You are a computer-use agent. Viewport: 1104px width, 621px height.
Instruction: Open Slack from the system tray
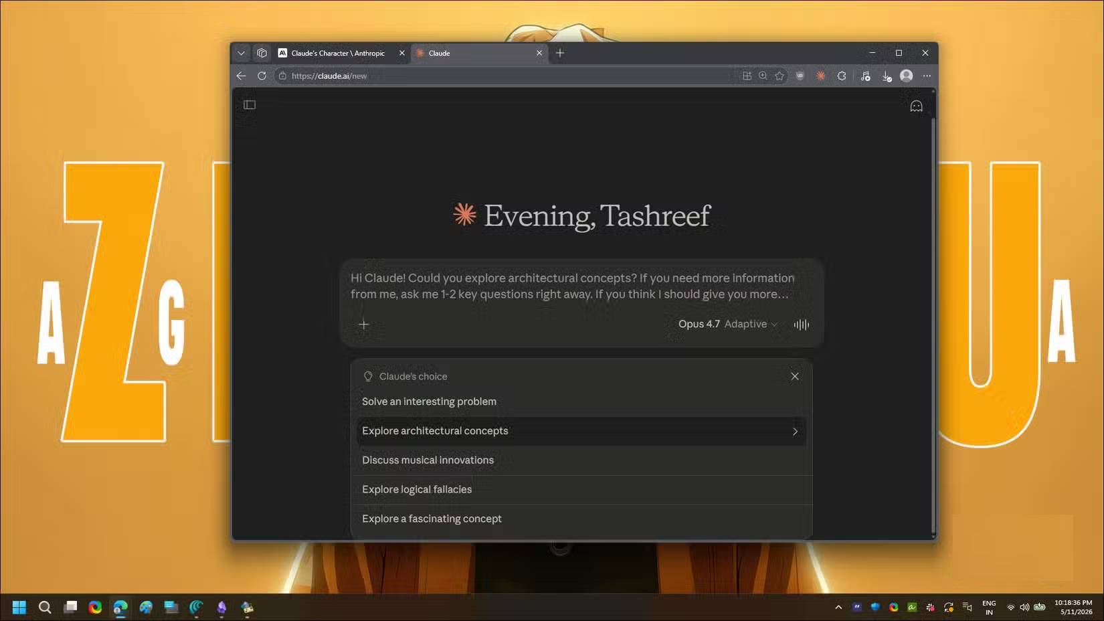(930, 607)
